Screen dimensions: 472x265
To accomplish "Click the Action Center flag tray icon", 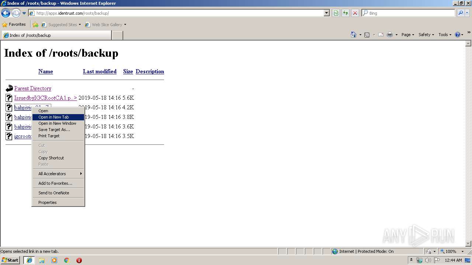I will [437, 260].
